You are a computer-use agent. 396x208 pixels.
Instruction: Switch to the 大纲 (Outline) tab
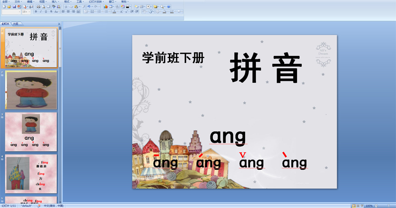[x=16, y=24]
